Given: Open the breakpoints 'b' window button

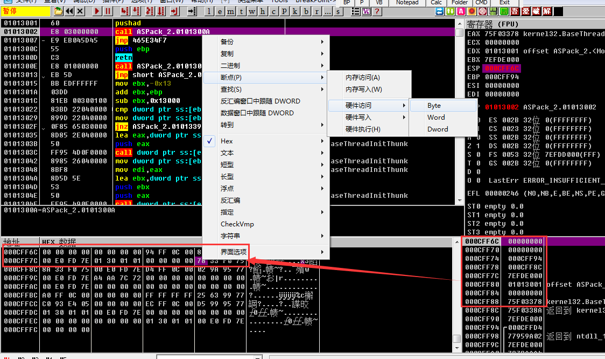Looking at the screenshot, I should [x=306, y=11].
